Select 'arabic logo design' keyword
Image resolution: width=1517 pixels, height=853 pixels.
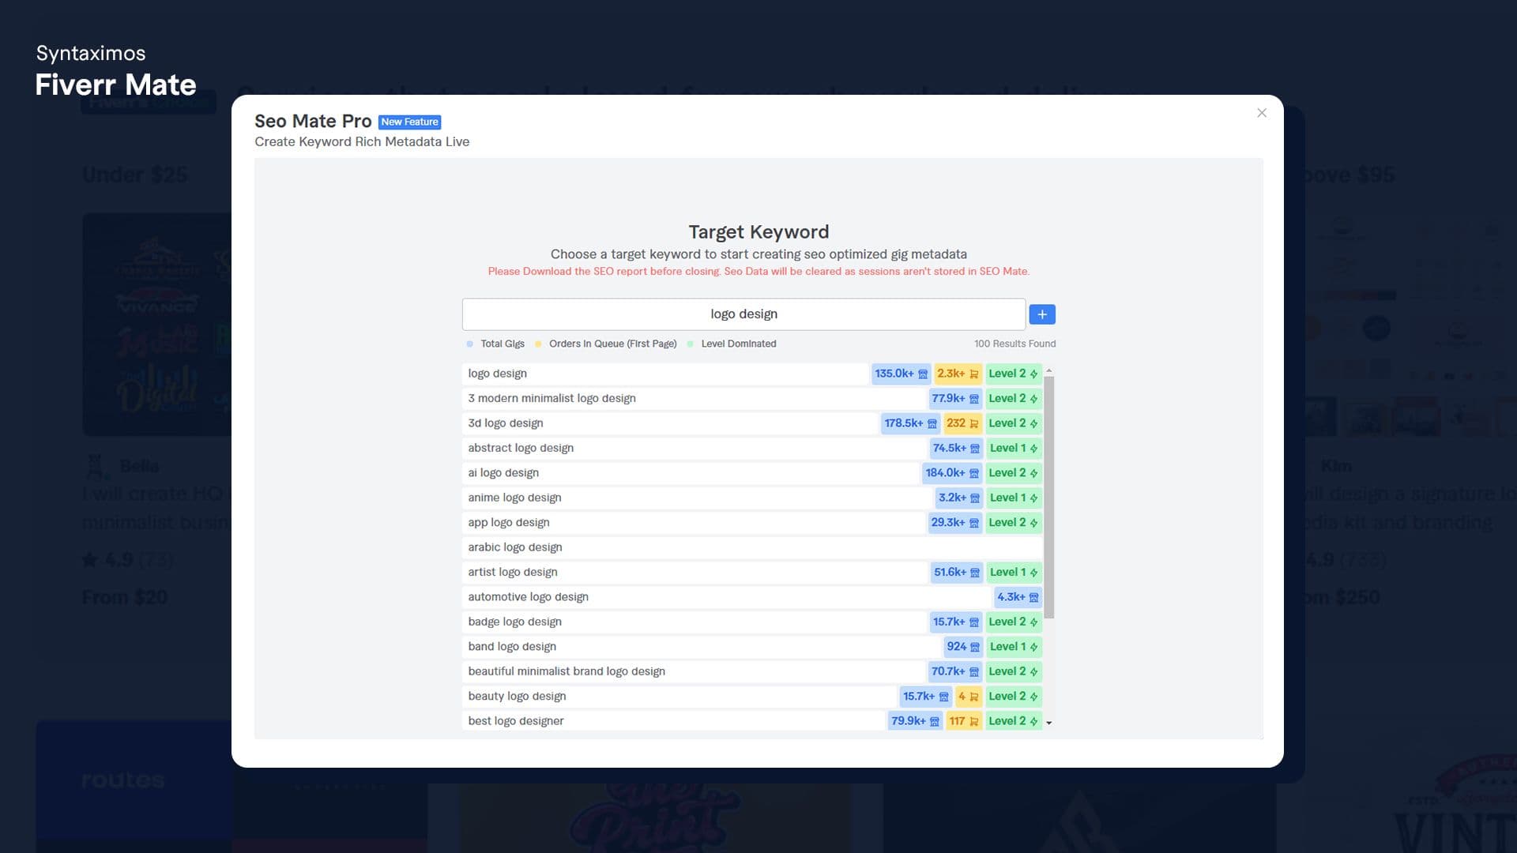coord(752,547)
